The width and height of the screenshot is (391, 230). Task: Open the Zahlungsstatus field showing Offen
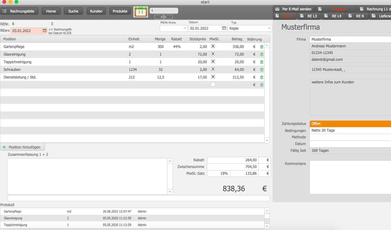350,124
